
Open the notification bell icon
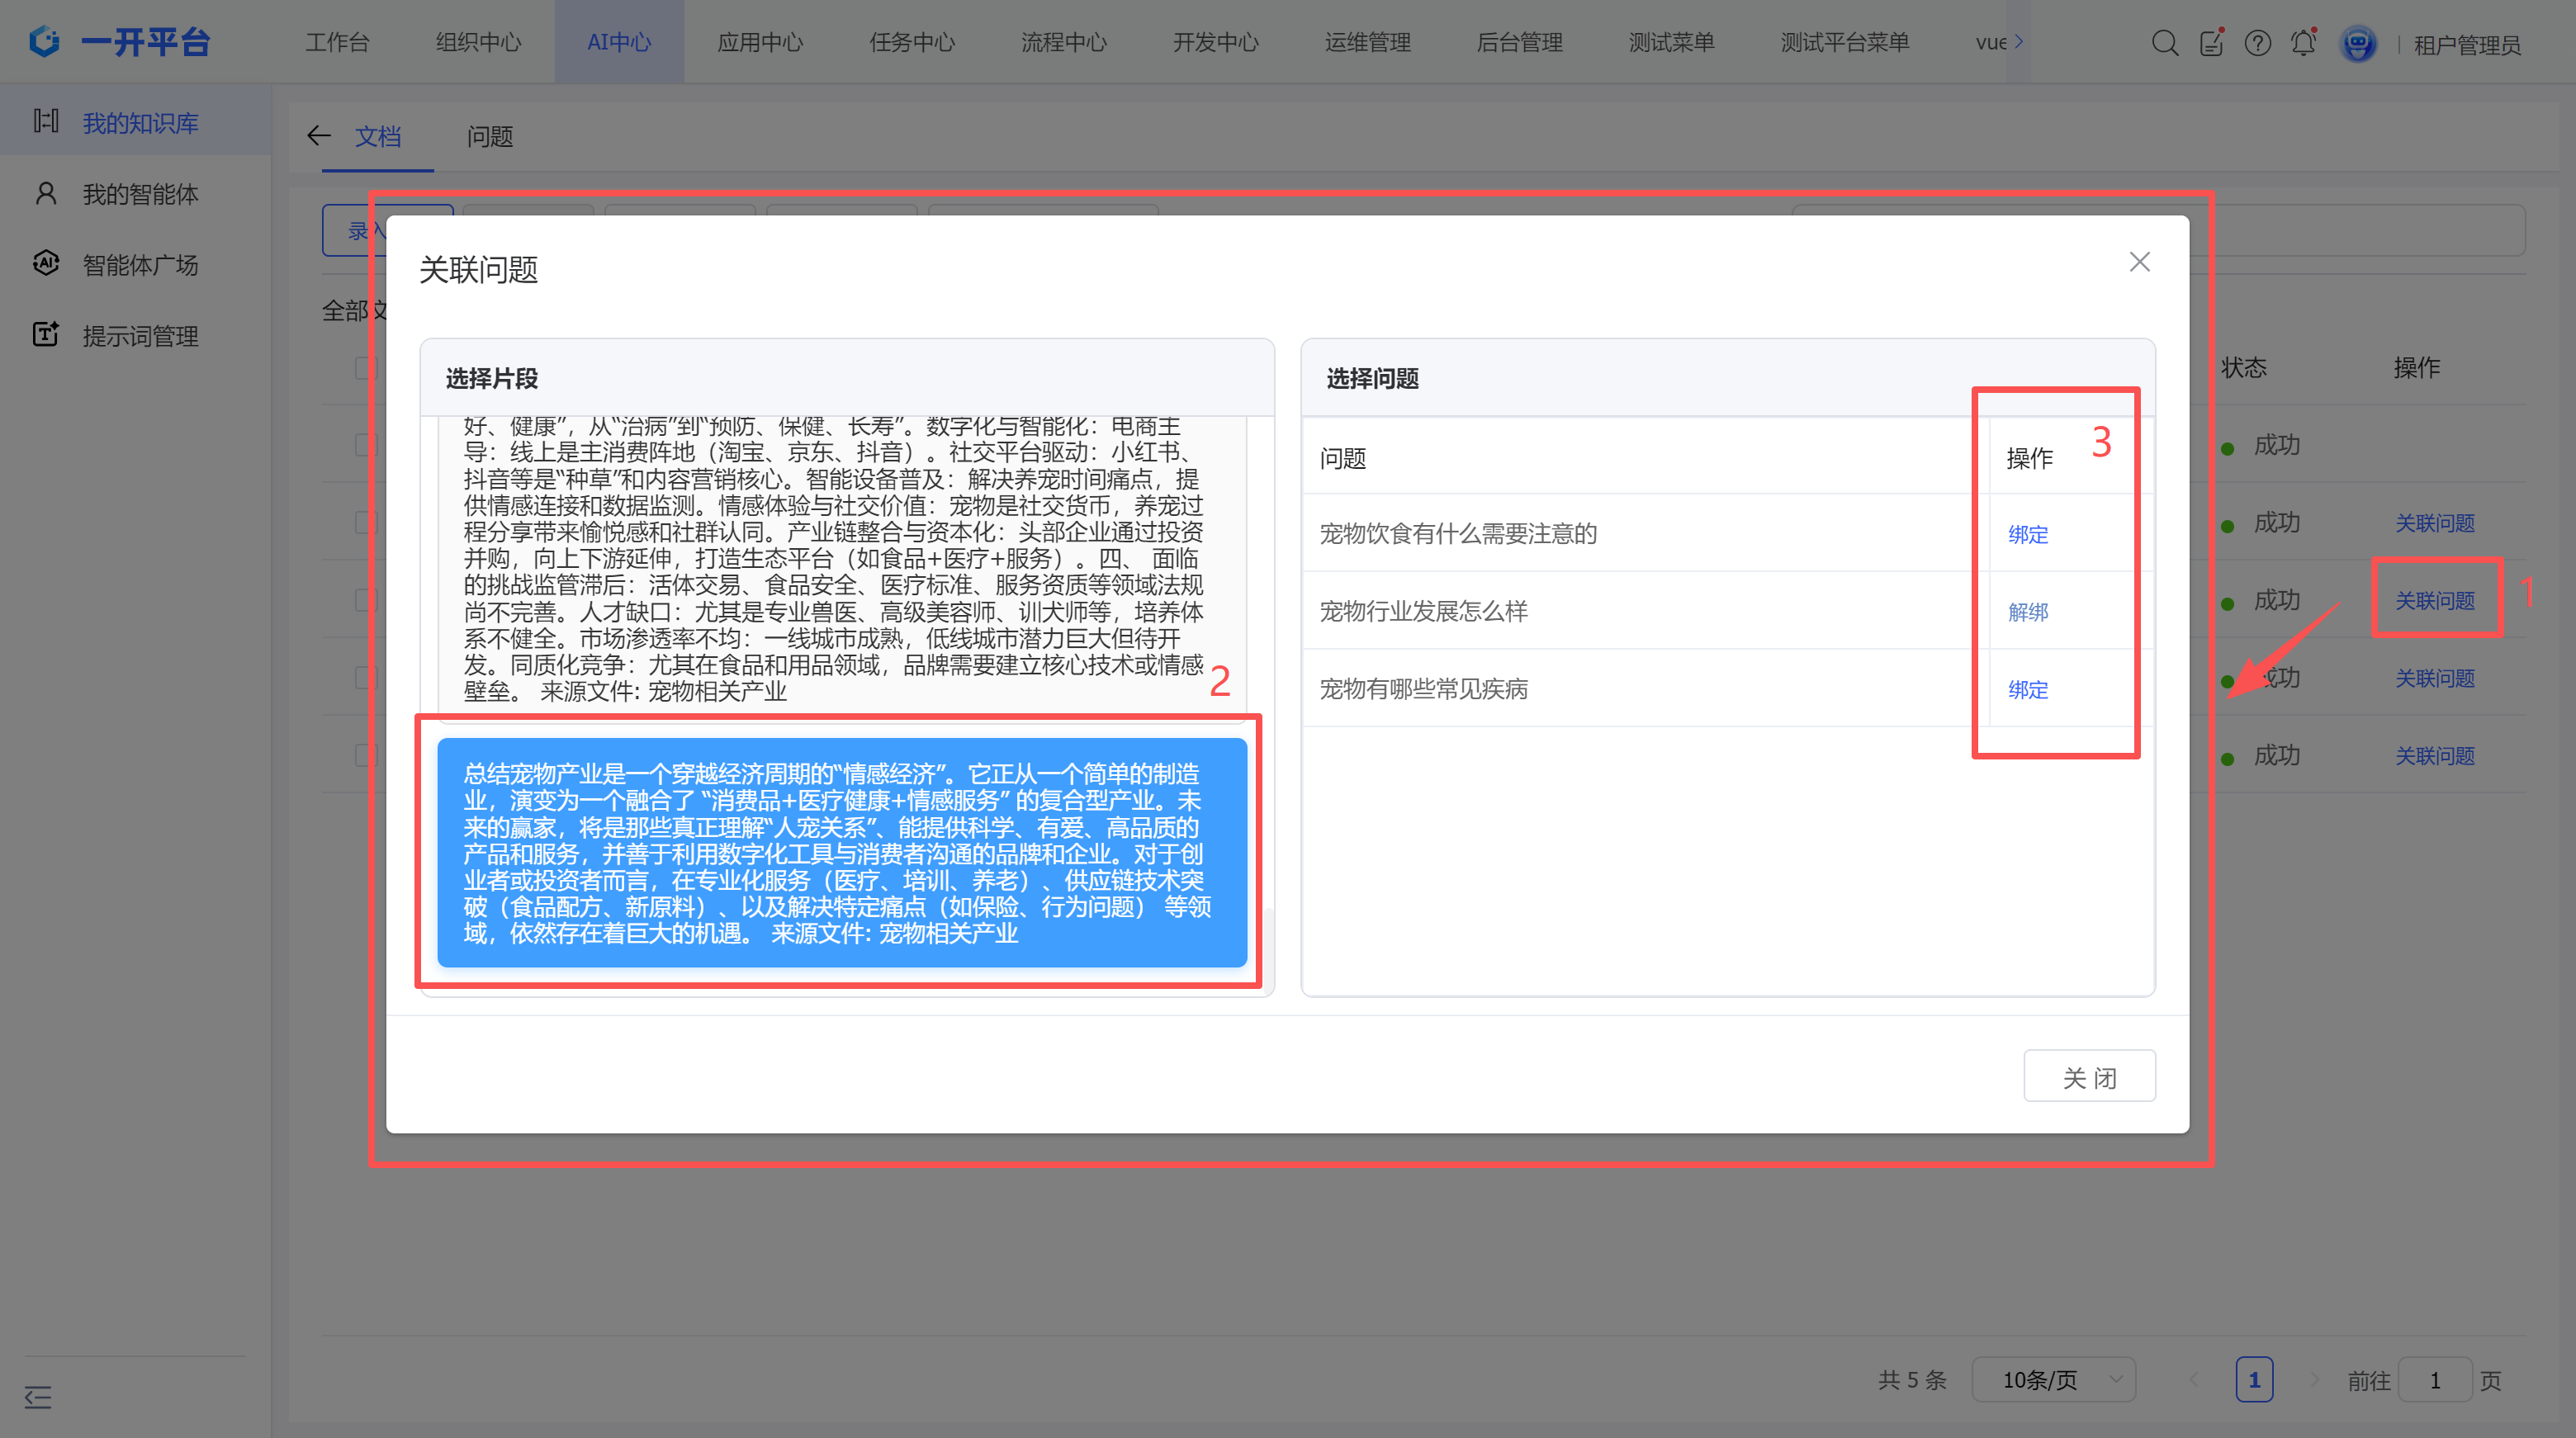(2303, 43)
